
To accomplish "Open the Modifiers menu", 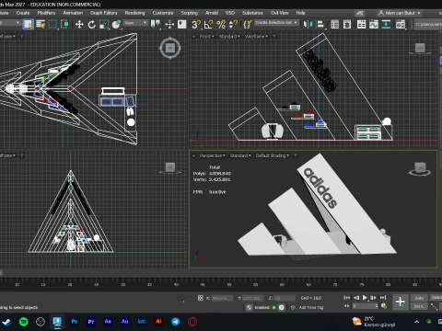I will click(46, 13).
